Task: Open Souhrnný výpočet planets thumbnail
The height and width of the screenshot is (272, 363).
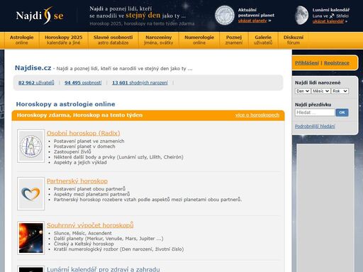Action: tap(30, 238)
